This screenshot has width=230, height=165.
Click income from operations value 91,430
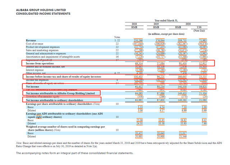coord(183,63)
